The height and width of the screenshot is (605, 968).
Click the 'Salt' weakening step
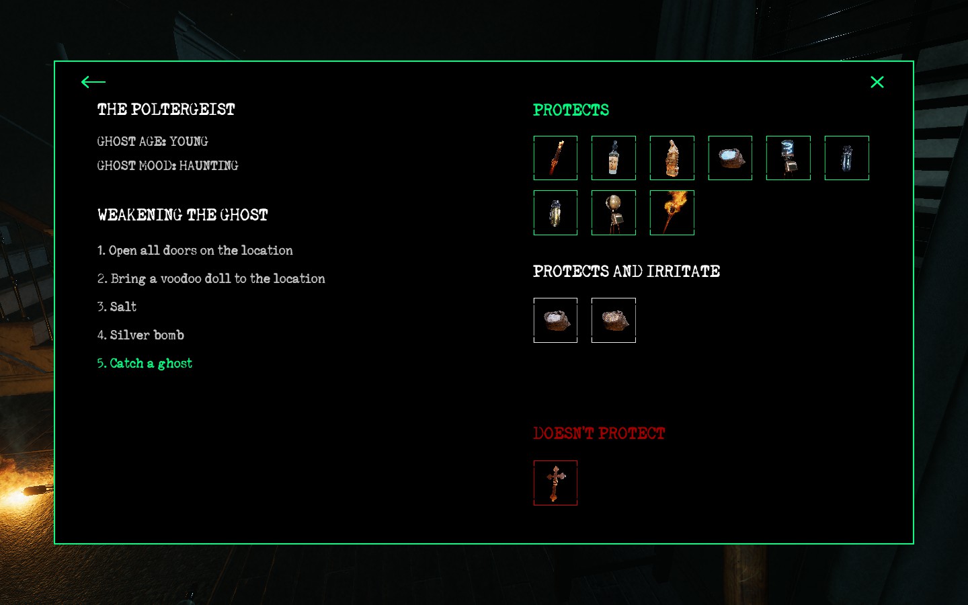pyautogui.click(x=117, y=307)
